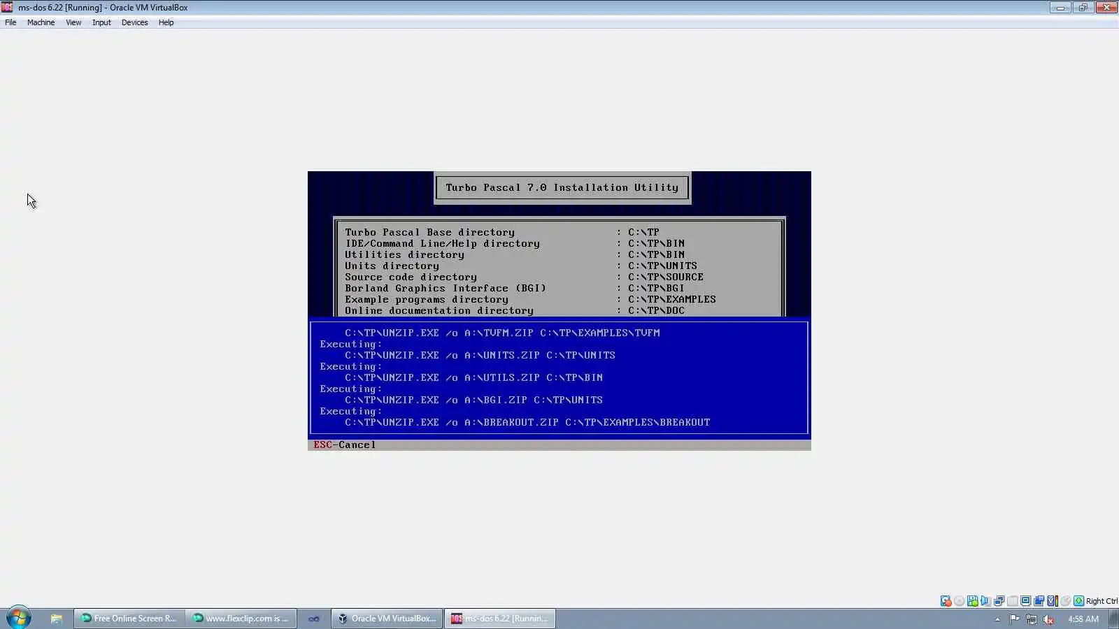Screen dimensions: 1119x629
Task: Open the Machine menu
Action: 41,22
